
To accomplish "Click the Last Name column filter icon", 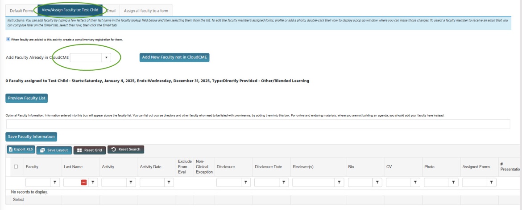I will point(93,182).
